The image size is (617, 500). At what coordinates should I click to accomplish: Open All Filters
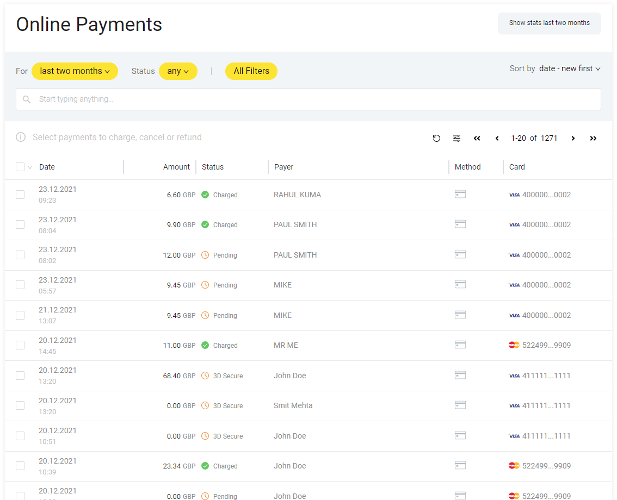251,71
